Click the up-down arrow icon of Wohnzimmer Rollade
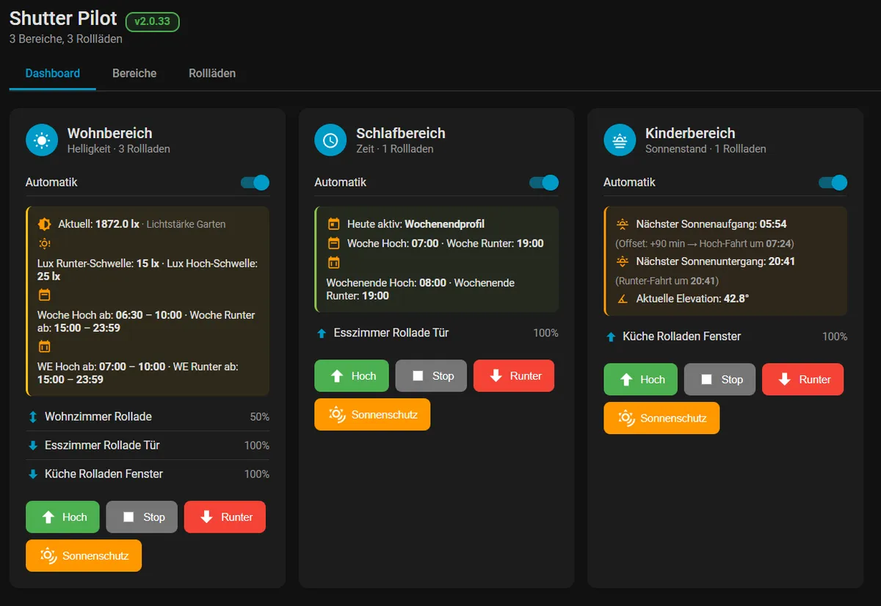The height and width of the screenshot is (606, 881). coord(33,417)
